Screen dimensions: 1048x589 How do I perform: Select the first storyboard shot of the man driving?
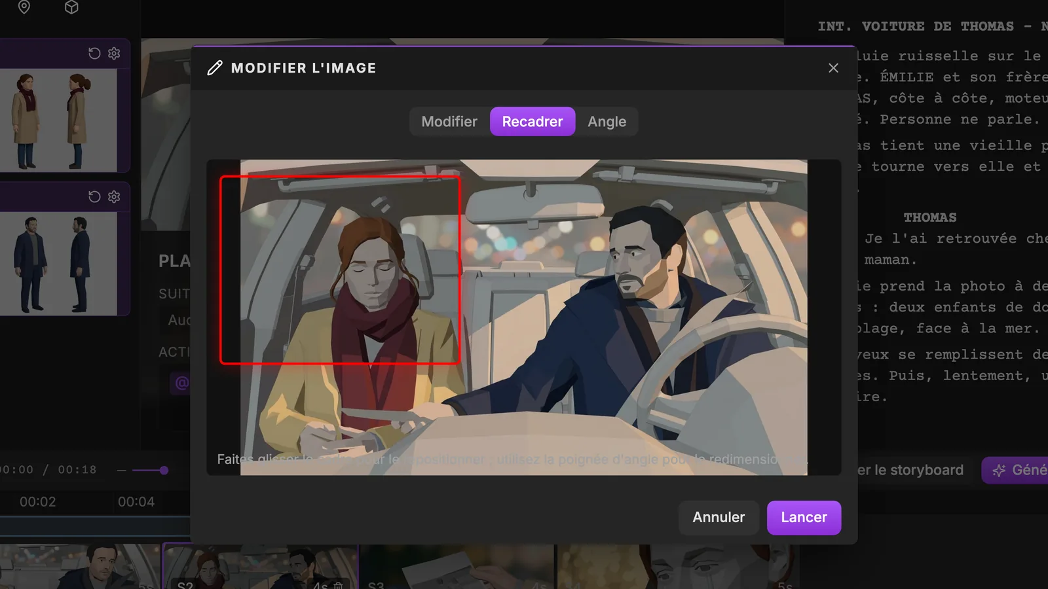pyautogui.click(x=80, y=567)
